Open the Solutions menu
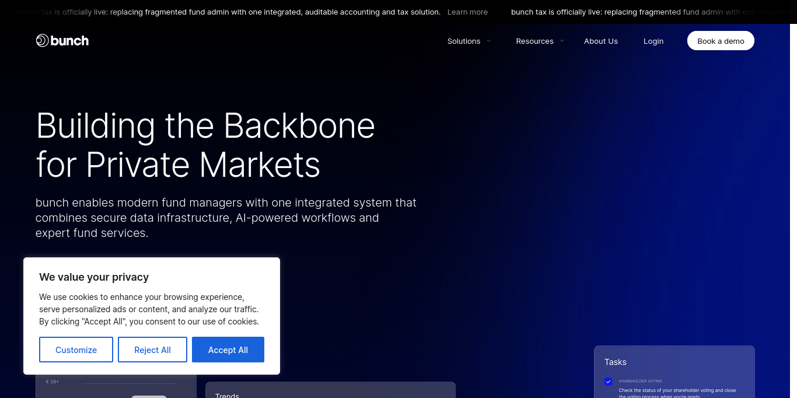This screenshot has height=398, width=797. tap(464, 41)
